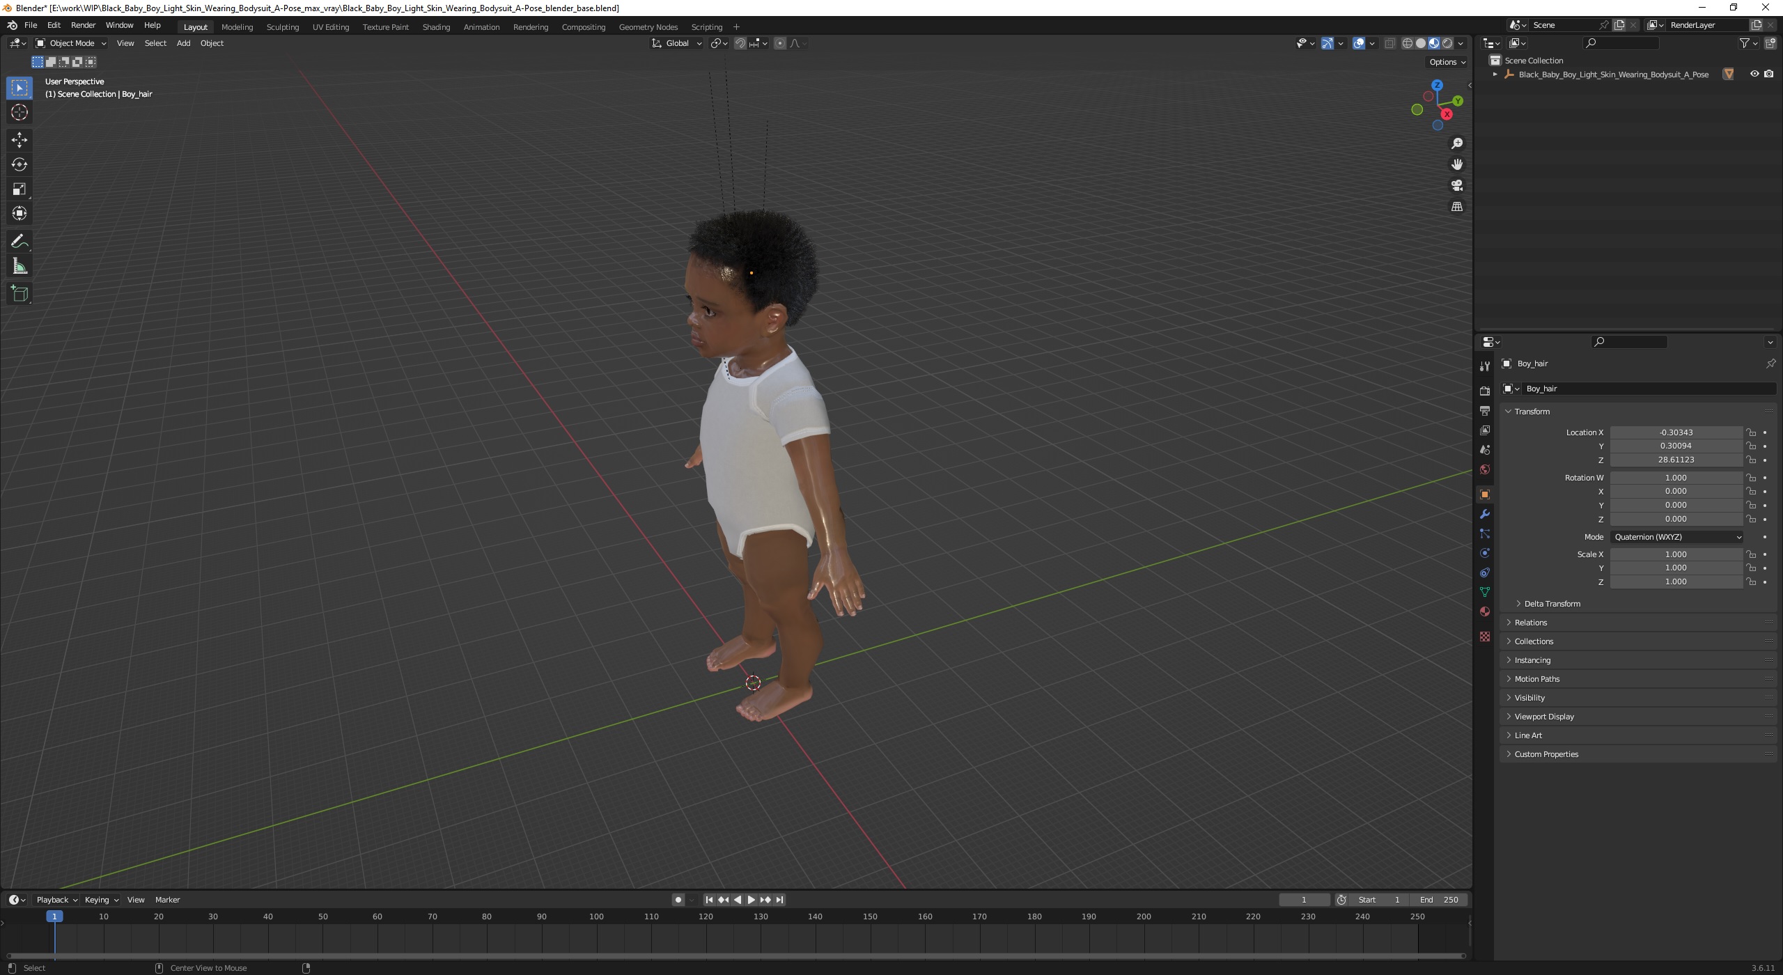The height and width of the screenshot is (975, 1783).
Task: Select the Cursor tool in the toolbar
Action: pyautogui.click(x=20, y=112)
